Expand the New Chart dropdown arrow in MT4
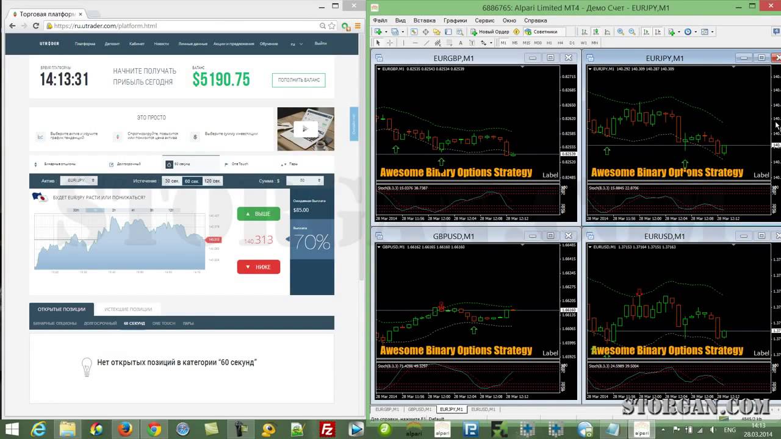Viewport: 781px width, 439px height. [386, 32]
